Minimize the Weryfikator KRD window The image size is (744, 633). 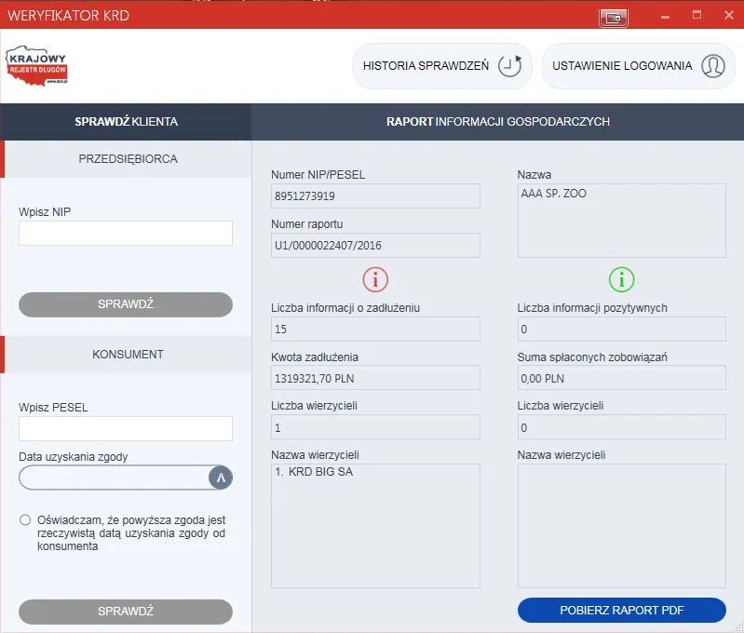pos(665,16)
